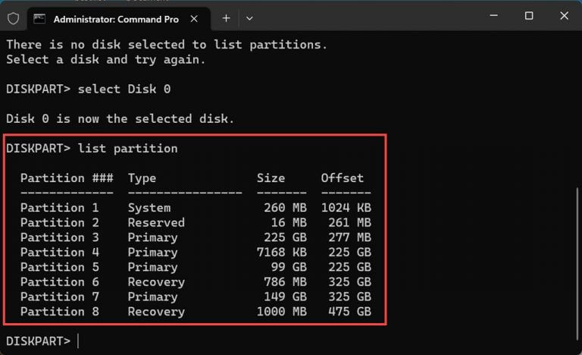Screen dimensions: 582x355
Task: Click the Type column header
Action: (x=142, y=178)
